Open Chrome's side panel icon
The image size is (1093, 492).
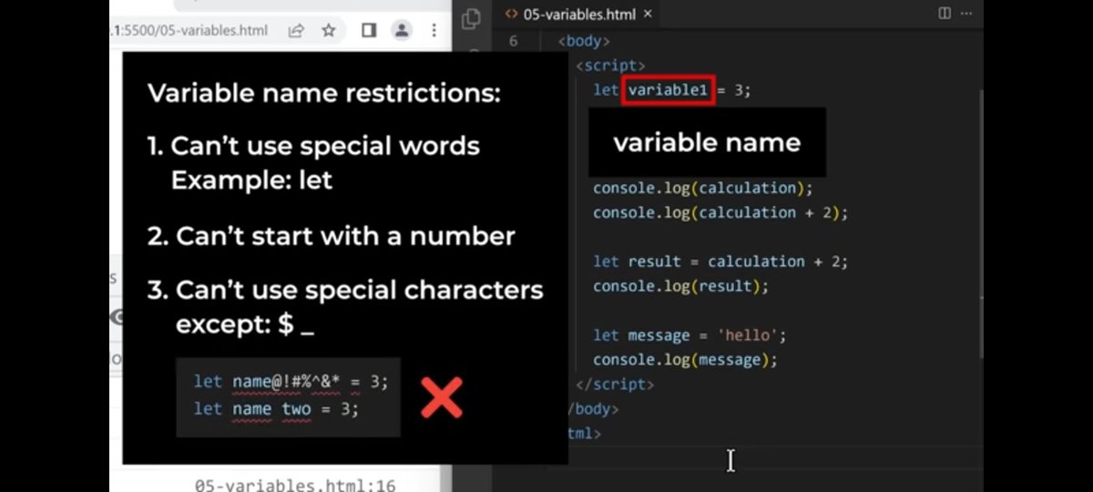tap(369, 31)
